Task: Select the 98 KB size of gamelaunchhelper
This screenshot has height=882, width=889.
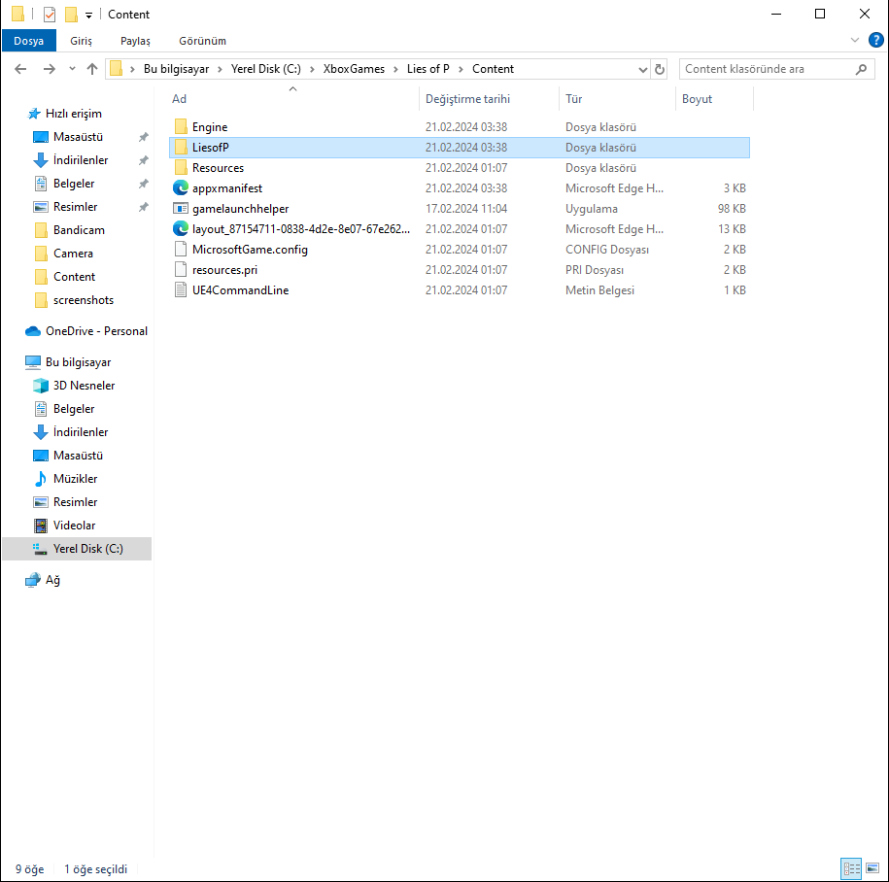Action: [x=732, y=209]
